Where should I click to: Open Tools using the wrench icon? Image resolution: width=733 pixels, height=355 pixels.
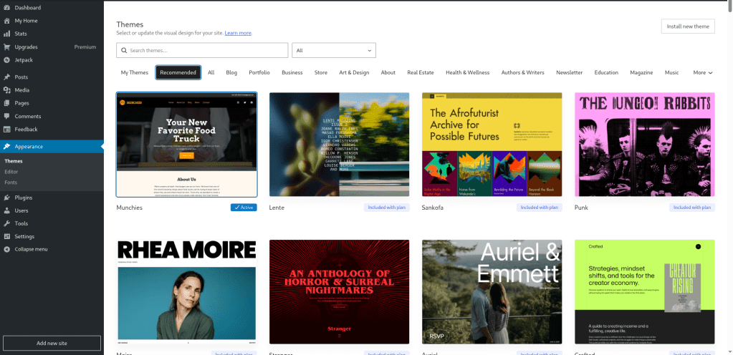pos(6,223)
